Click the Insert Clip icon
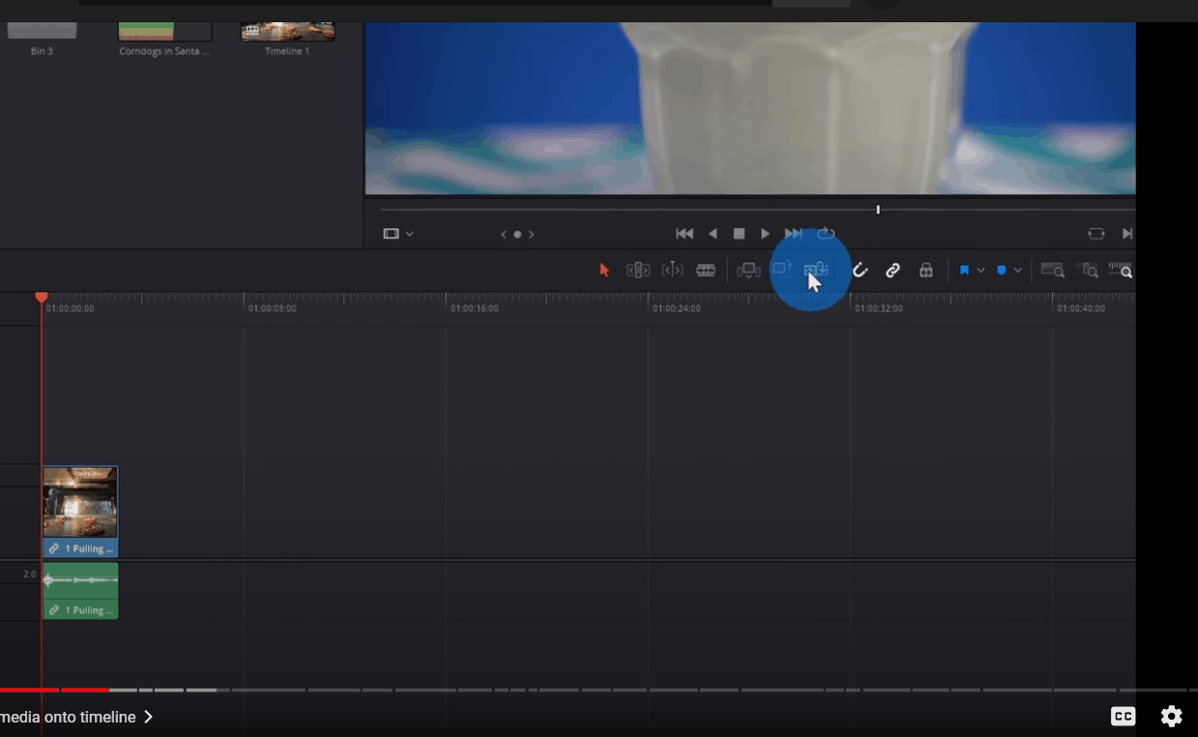The image size is (1198, 737). (x=748, y=271)
